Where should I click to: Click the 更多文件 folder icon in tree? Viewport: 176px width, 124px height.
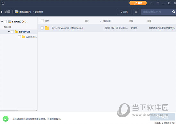pyautogui.click(x=16, y=32)
